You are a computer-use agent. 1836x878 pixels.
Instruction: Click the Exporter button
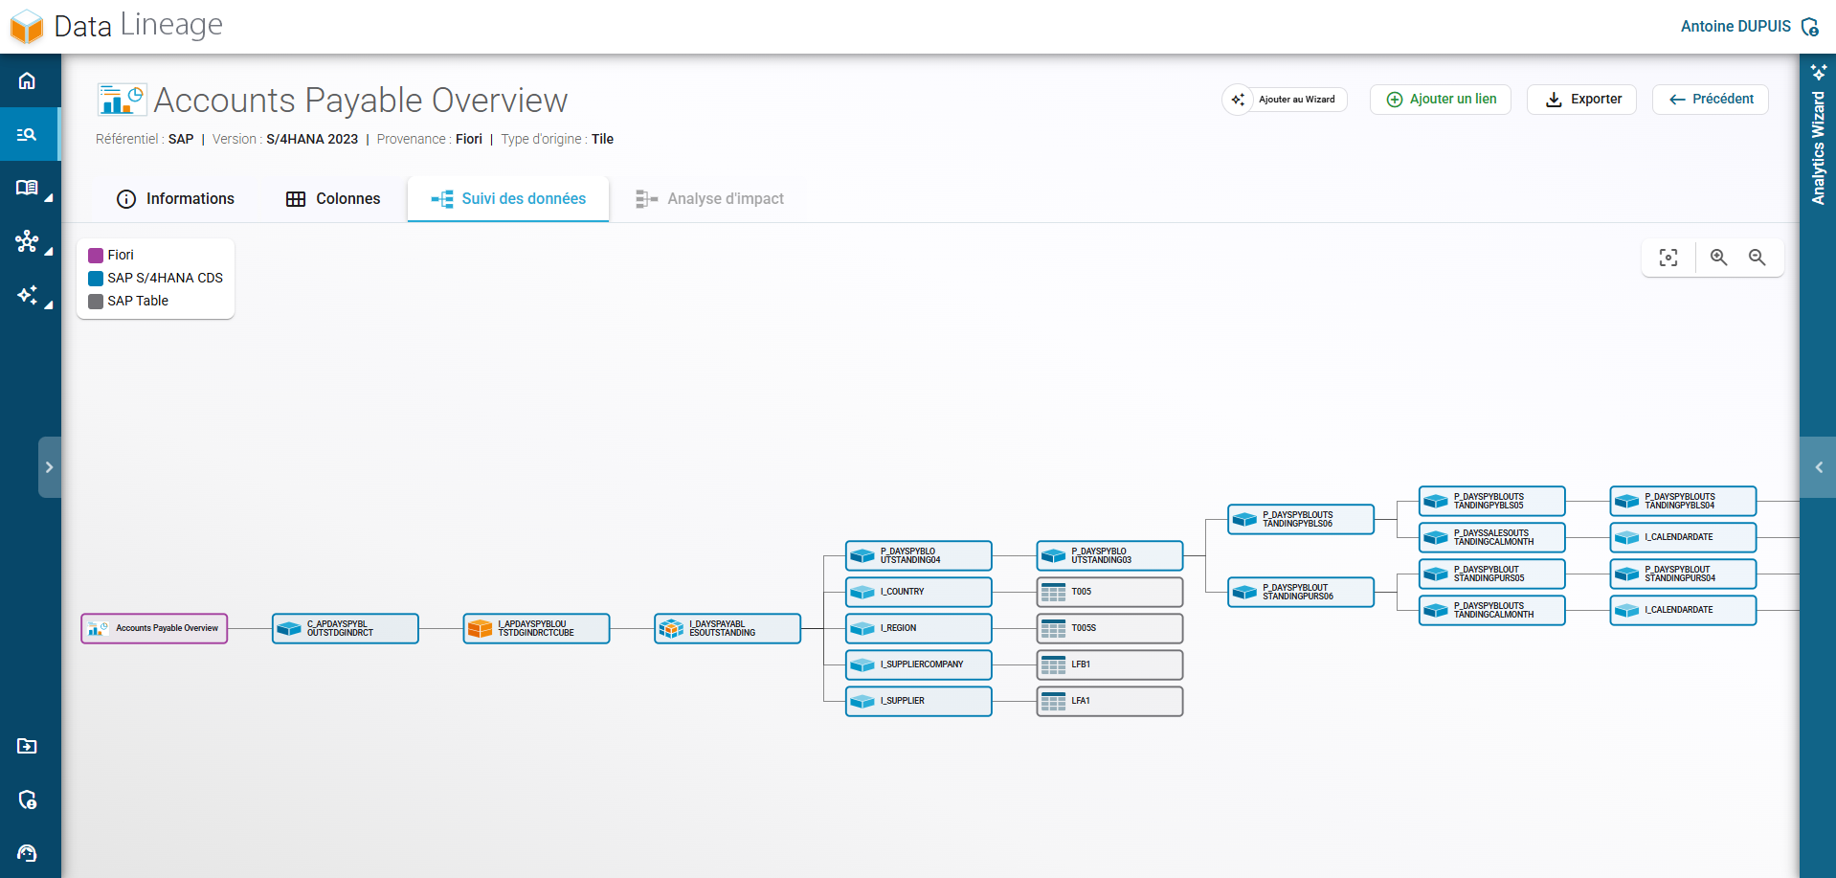[x=1580, y=99]
